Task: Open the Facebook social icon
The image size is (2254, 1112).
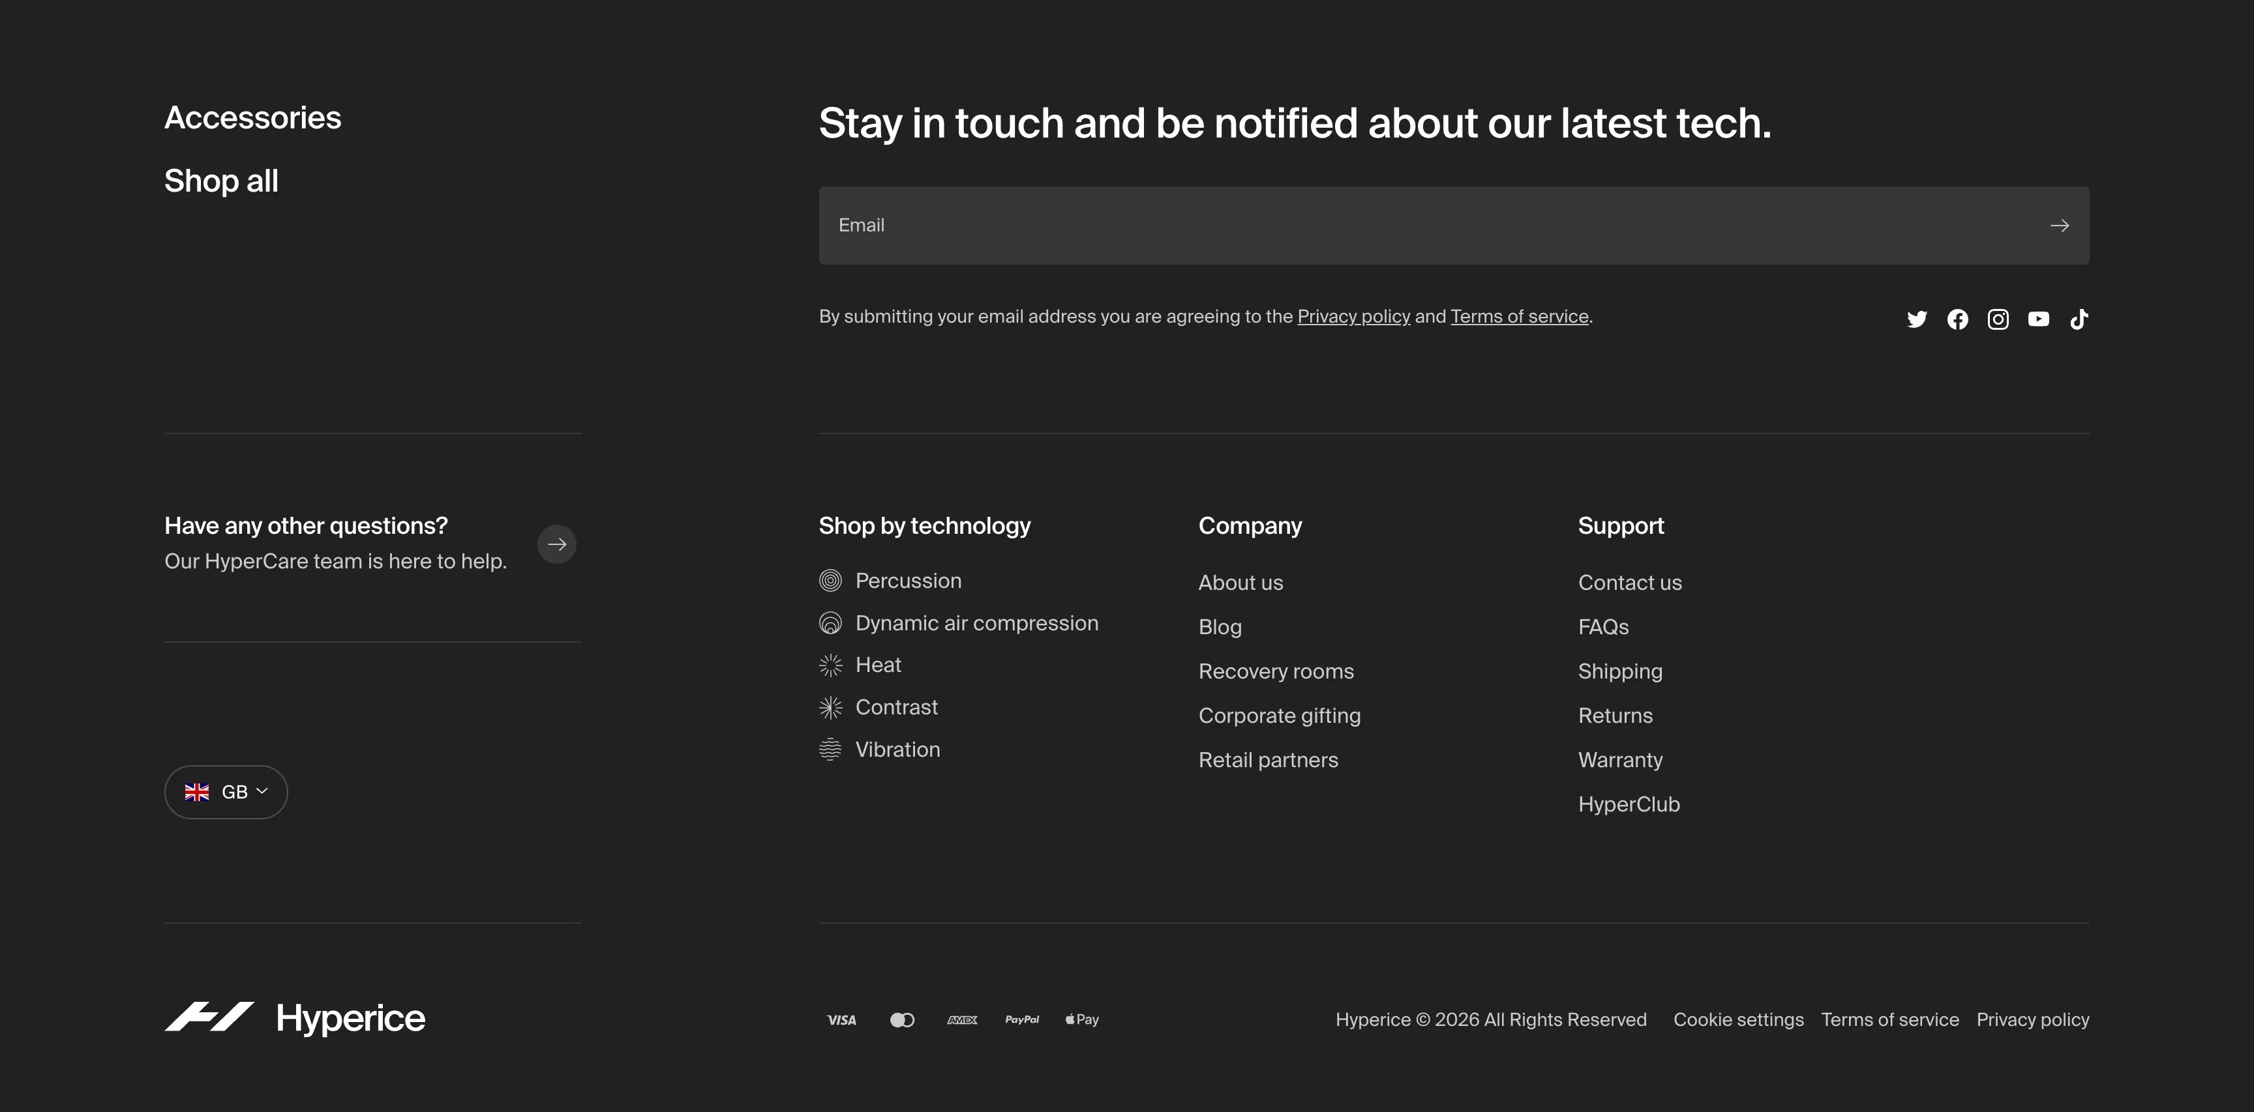Action: pyautogui.click(x=1957, y=319)
